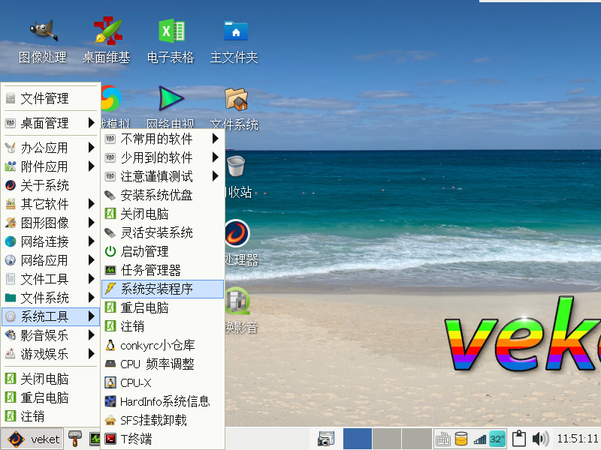
Task: Launch 安装系统优盘 from the submenu
Action: click(162, 195)
